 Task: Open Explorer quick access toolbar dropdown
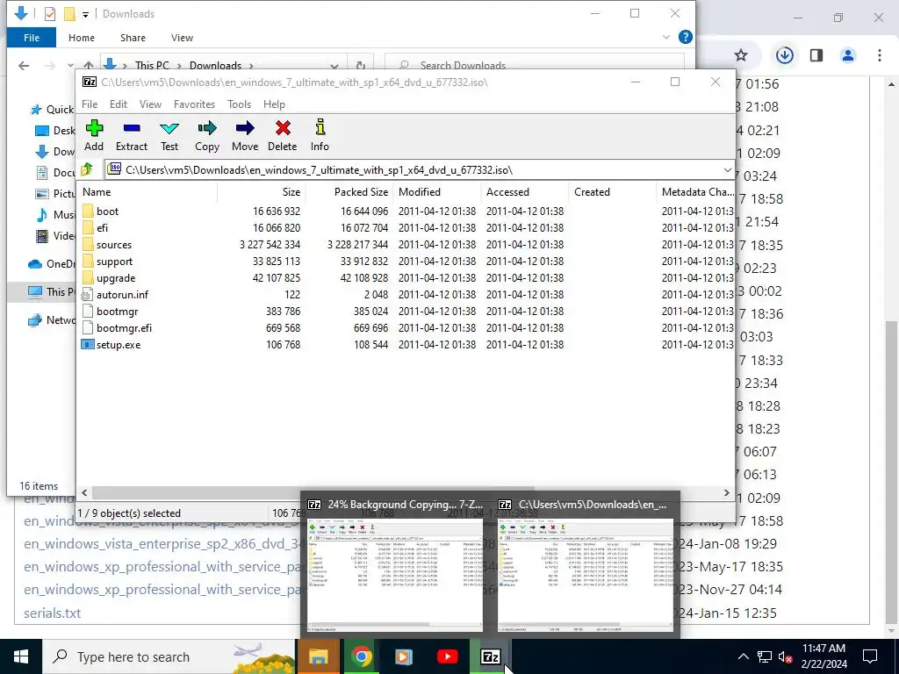click(x=85, y=14)
